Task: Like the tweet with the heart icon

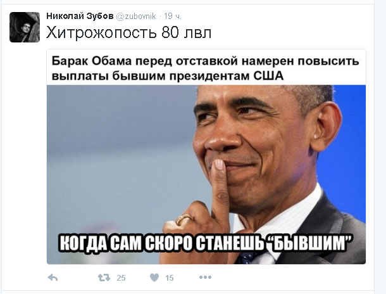Action: click(x=154, y=278)
